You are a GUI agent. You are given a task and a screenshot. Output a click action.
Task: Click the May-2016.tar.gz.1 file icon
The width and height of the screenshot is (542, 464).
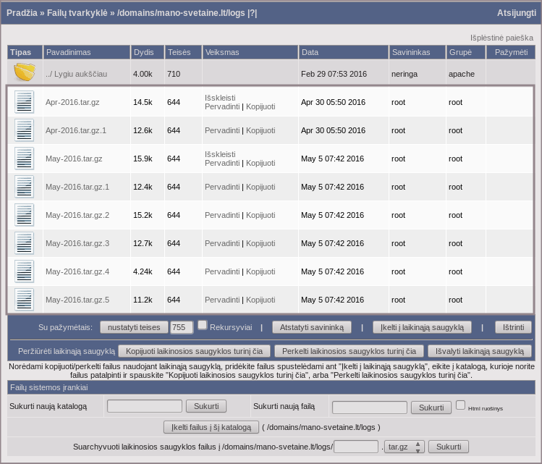25,187
